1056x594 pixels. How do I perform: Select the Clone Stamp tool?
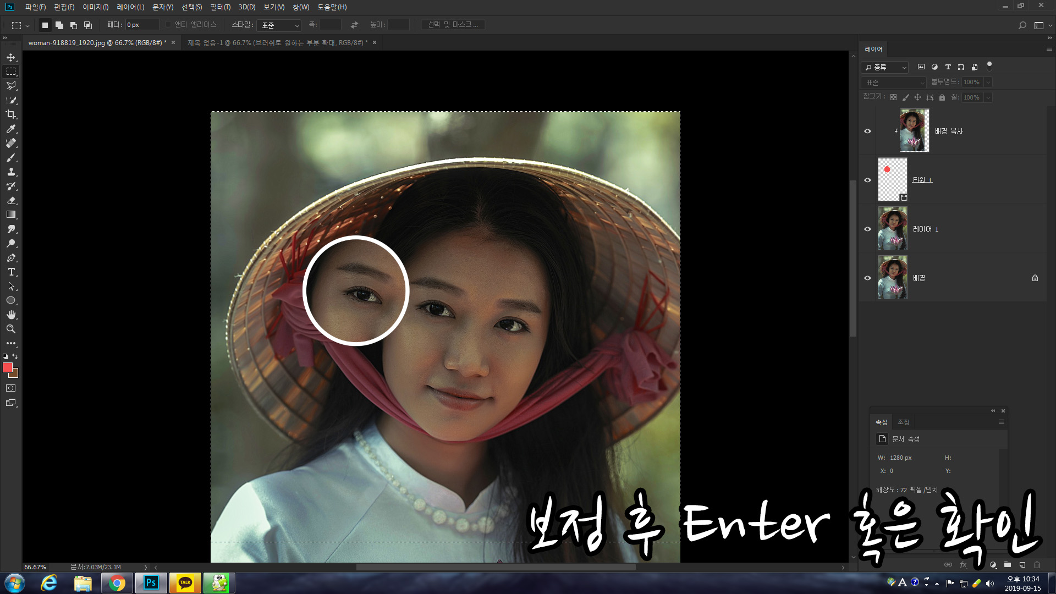point(11,172)
